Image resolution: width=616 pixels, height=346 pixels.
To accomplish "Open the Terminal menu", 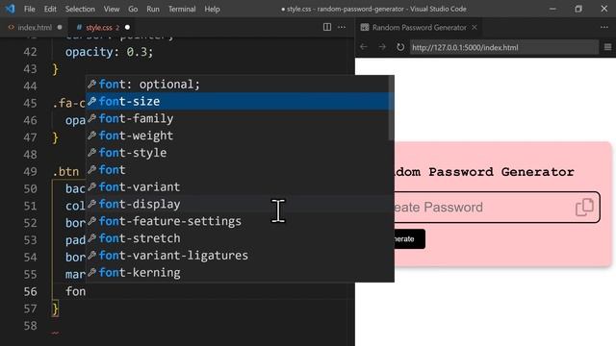I will click(182, 9).
